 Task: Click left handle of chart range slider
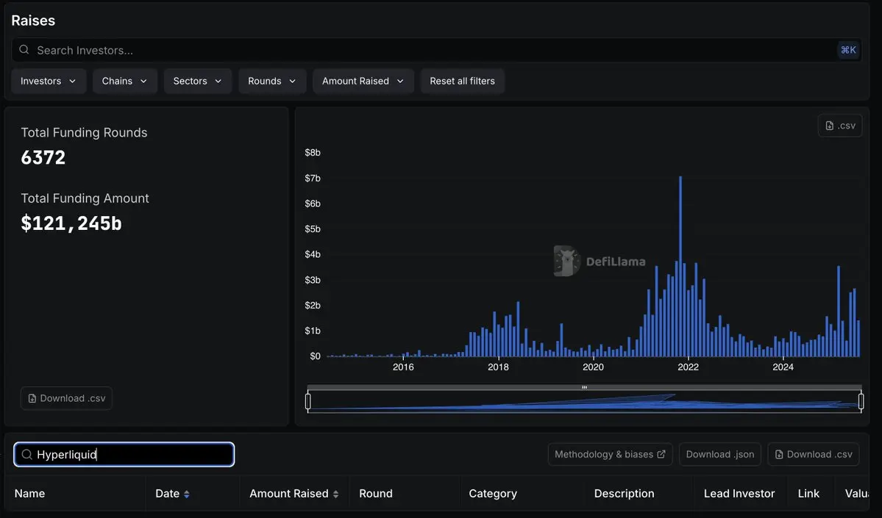tap(307, 401)
